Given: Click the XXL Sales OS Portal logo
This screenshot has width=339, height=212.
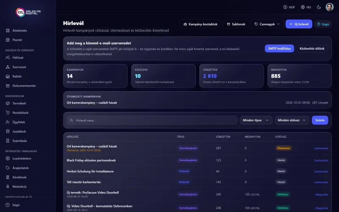Looking at the screenshot, I should (x=28, y=12).
